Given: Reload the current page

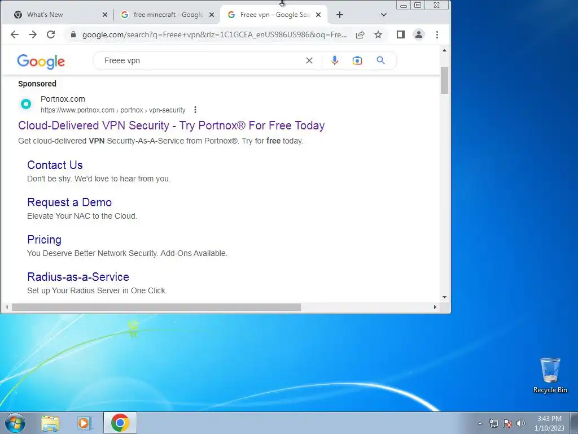Looking at the screenshot, I should [x=51, y=34].
